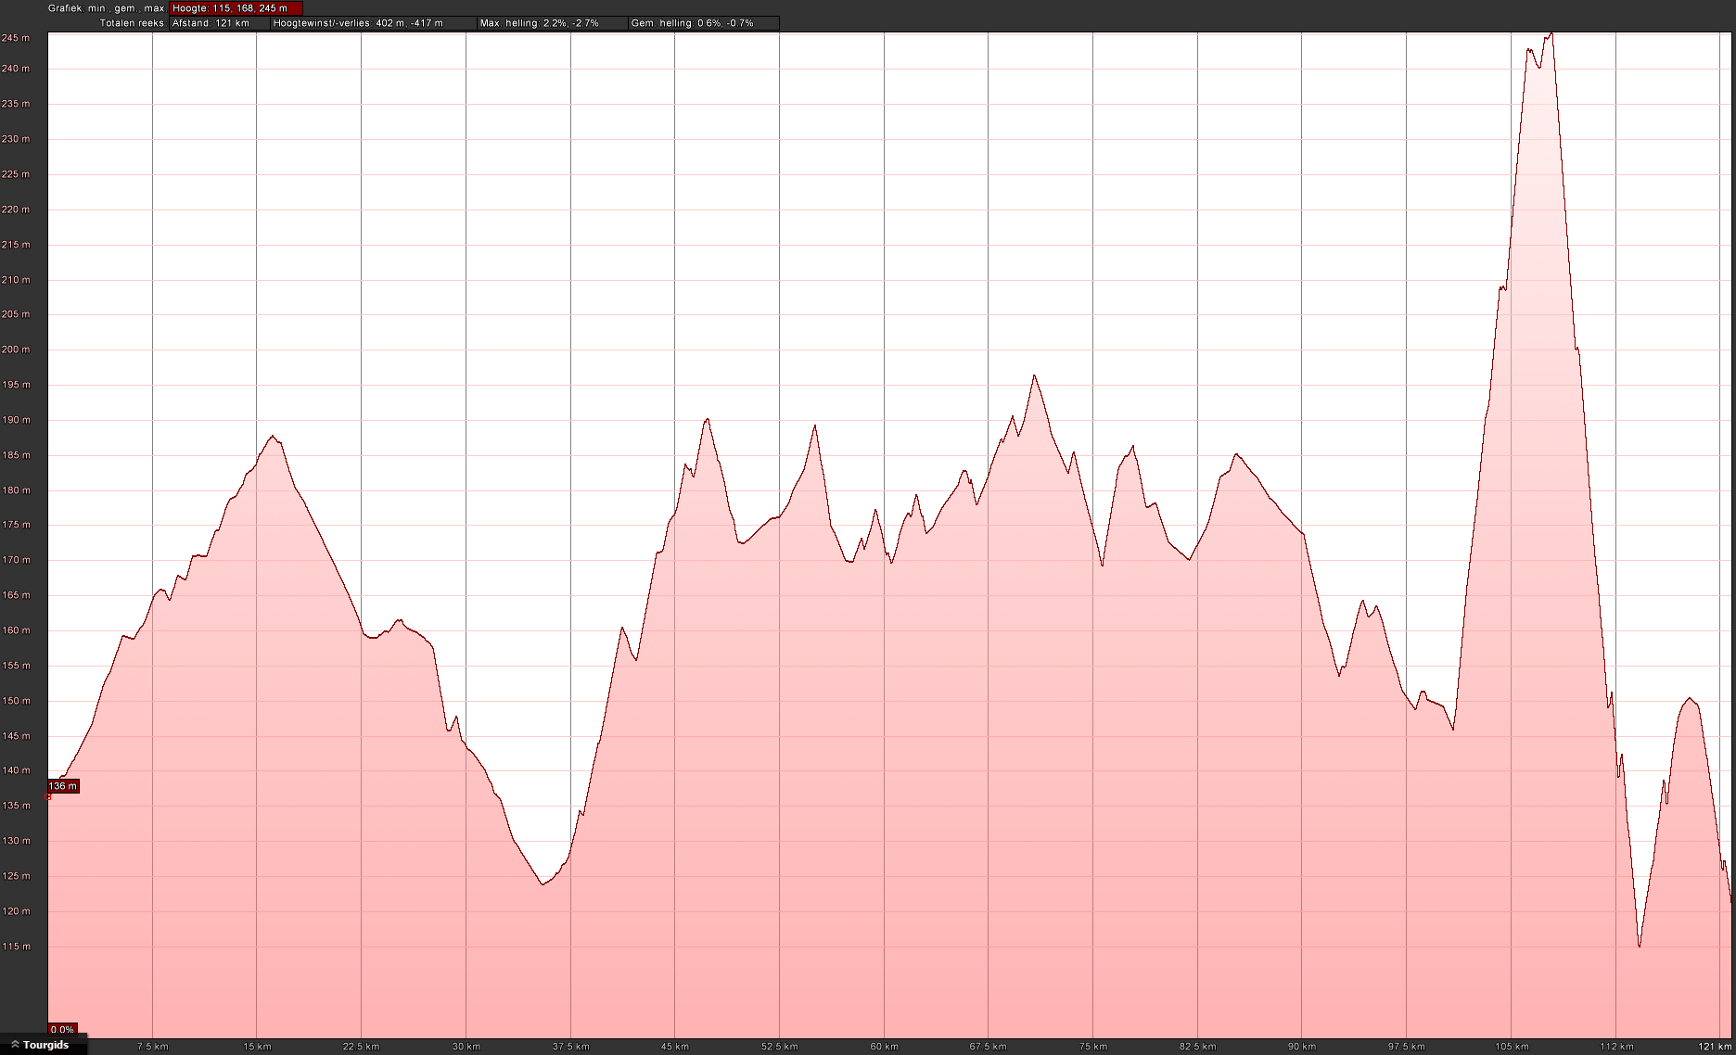Viewport: 1736px width, 1055px height.
Task: Click the Gem. helling statistic box
Action: point(703,23)
